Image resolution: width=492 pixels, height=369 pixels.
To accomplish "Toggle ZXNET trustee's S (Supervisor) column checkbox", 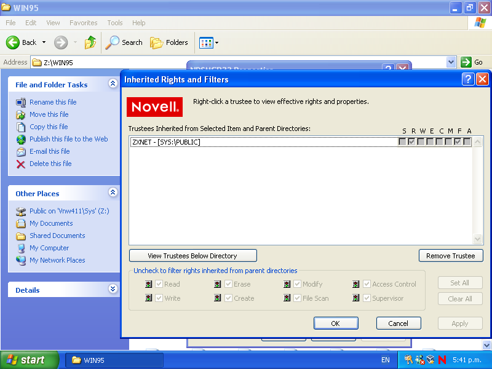I will [402, 142].
